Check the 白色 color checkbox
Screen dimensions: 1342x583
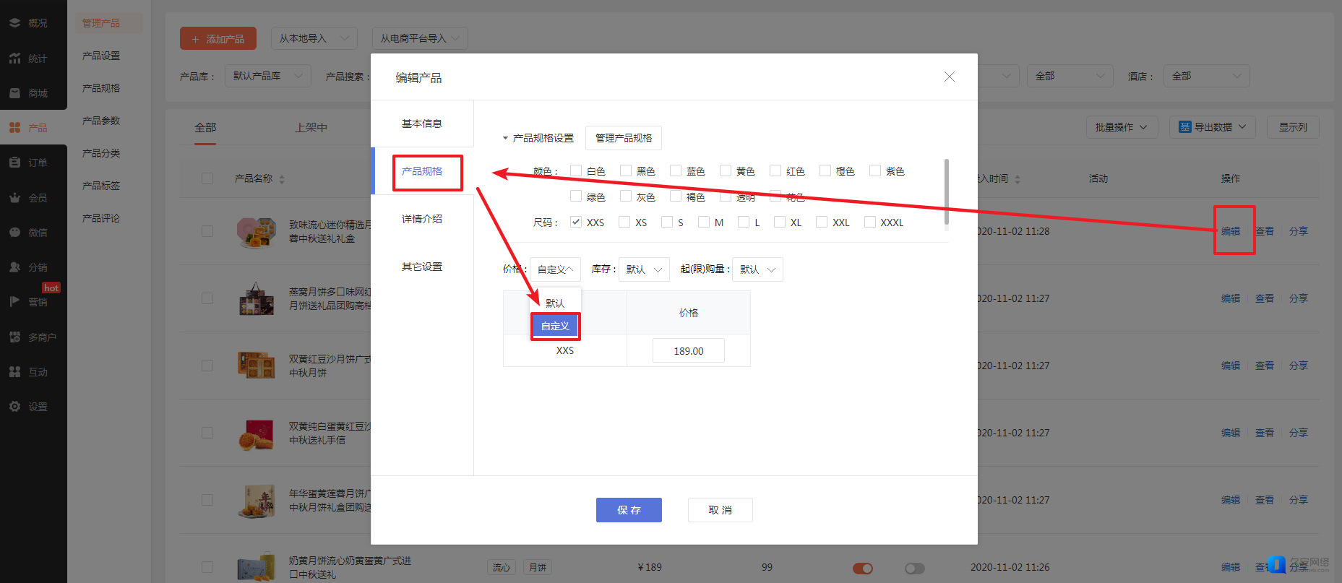[x=576, y=170]
